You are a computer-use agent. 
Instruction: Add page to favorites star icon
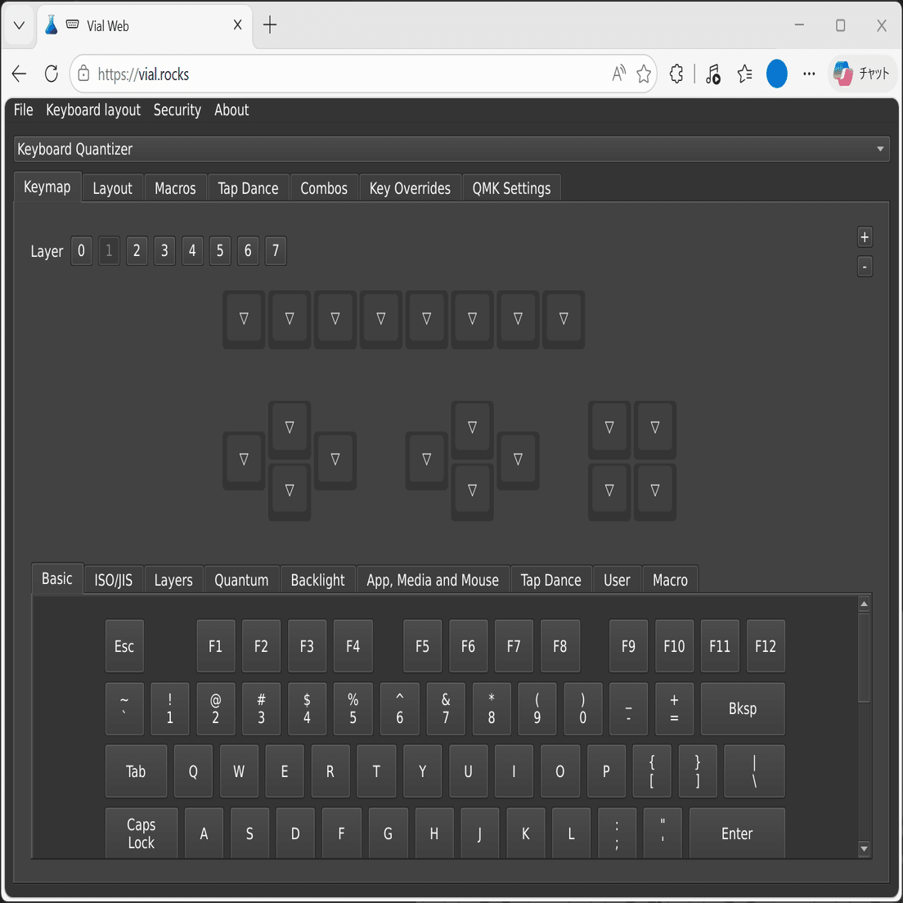[644, 74]
